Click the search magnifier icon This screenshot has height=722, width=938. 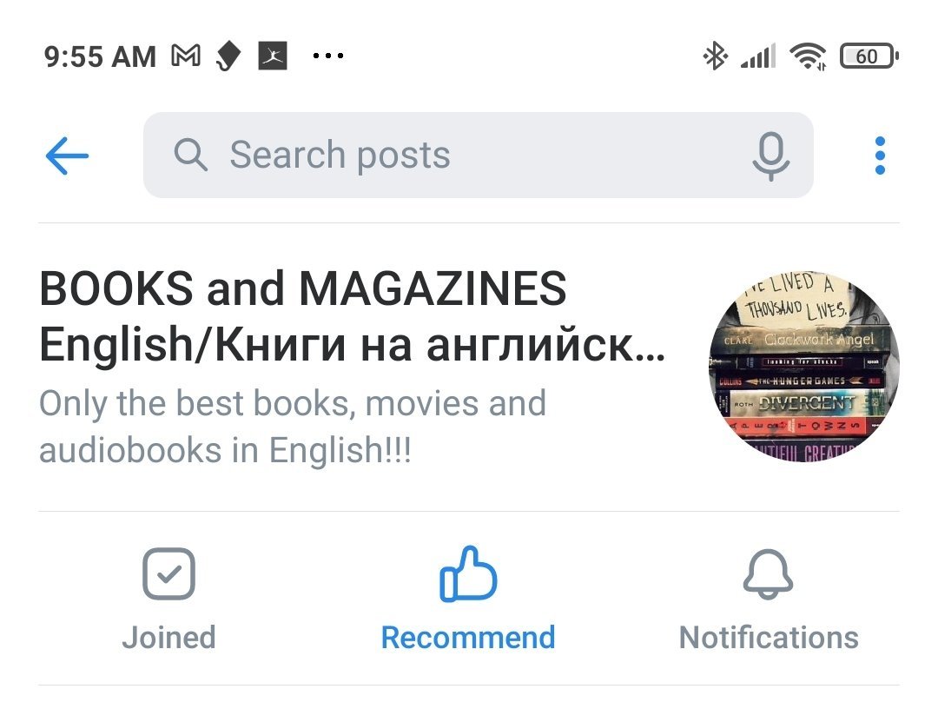[190, 155]
